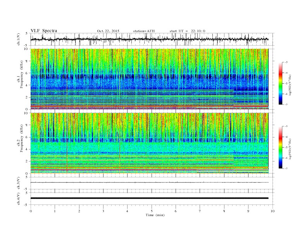Click the "ch.1(V)" waveform axis label
The width and height of the screenshot is (307, 237).
point(19,39)
